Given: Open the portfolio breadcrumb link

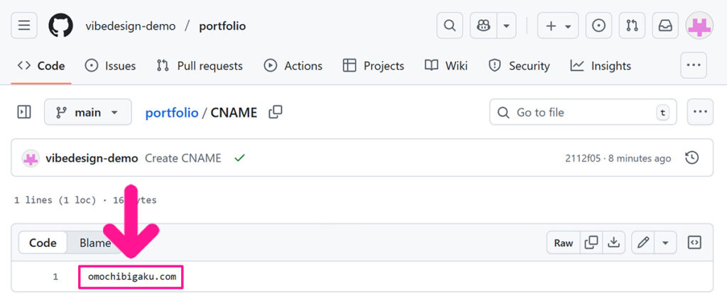Looking at the screenshot, I should tap(172, 112).
